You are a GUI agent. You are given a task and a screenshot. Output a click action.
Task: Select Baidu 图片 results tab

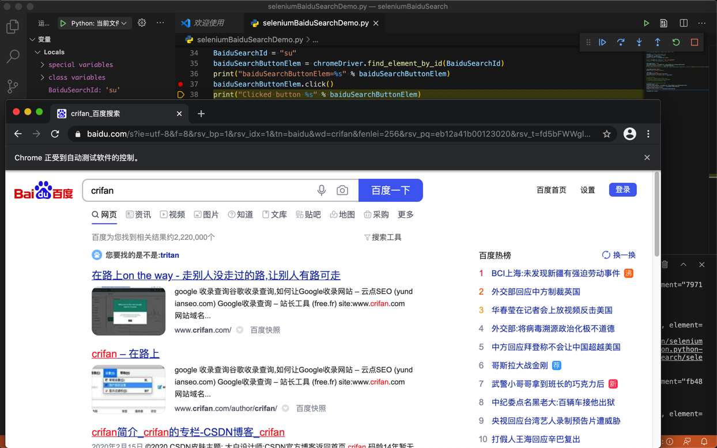[x=206, y=214]
